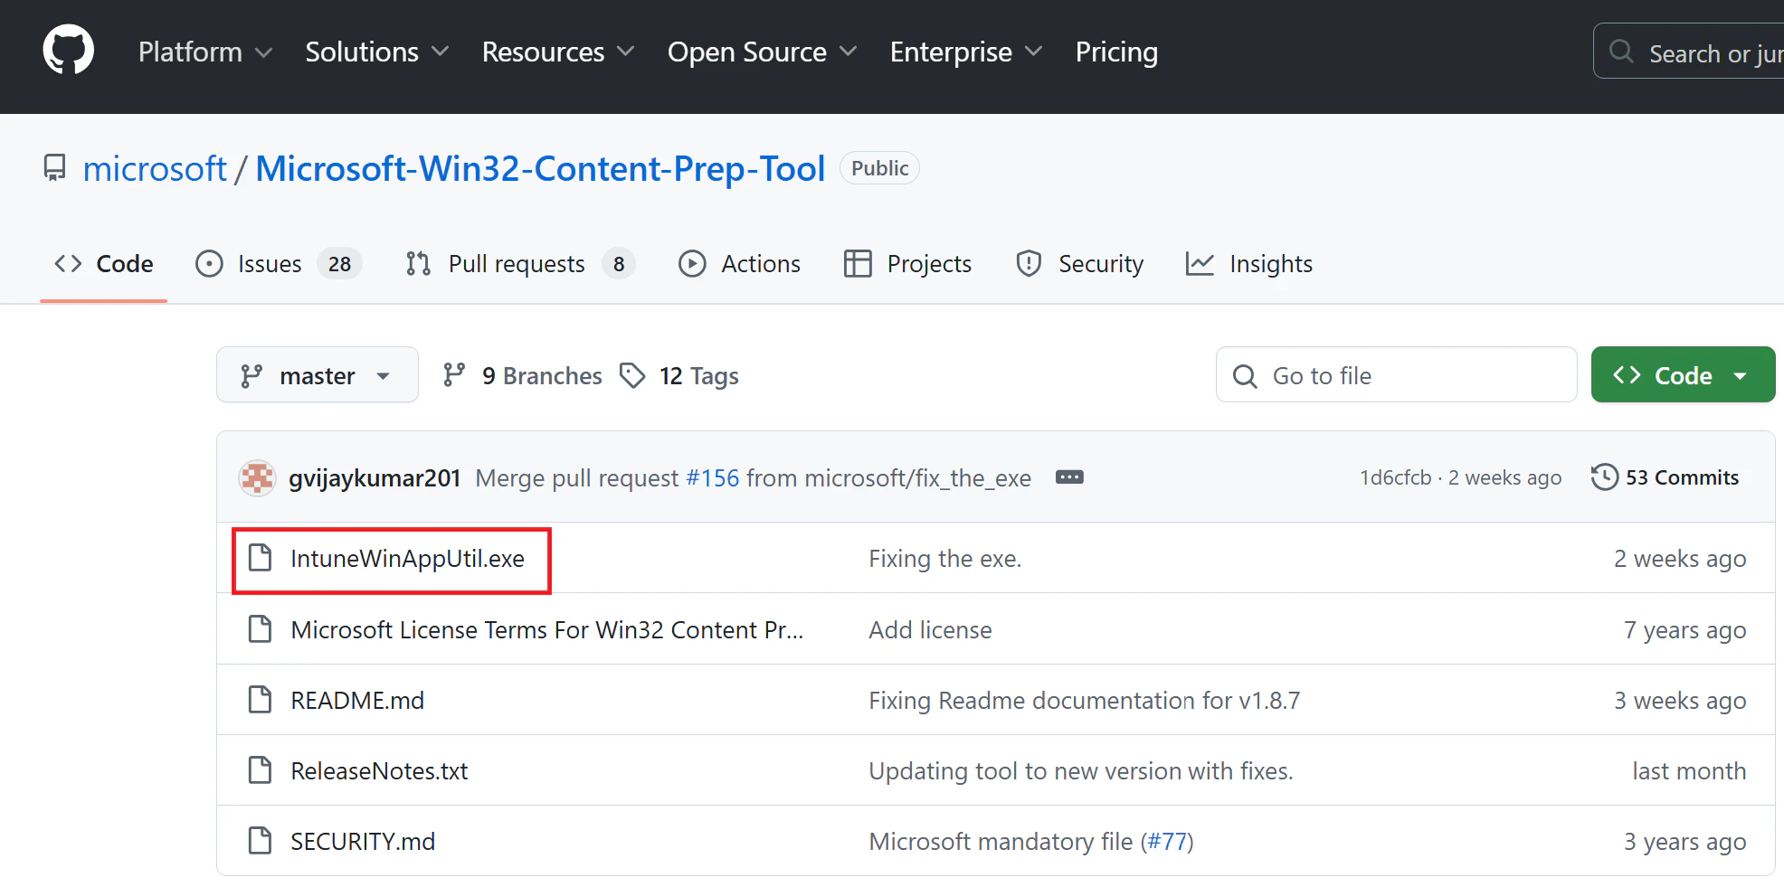Click the Search or jump to box
This screenshot has width=1784, height=887.
[1688, 52]
